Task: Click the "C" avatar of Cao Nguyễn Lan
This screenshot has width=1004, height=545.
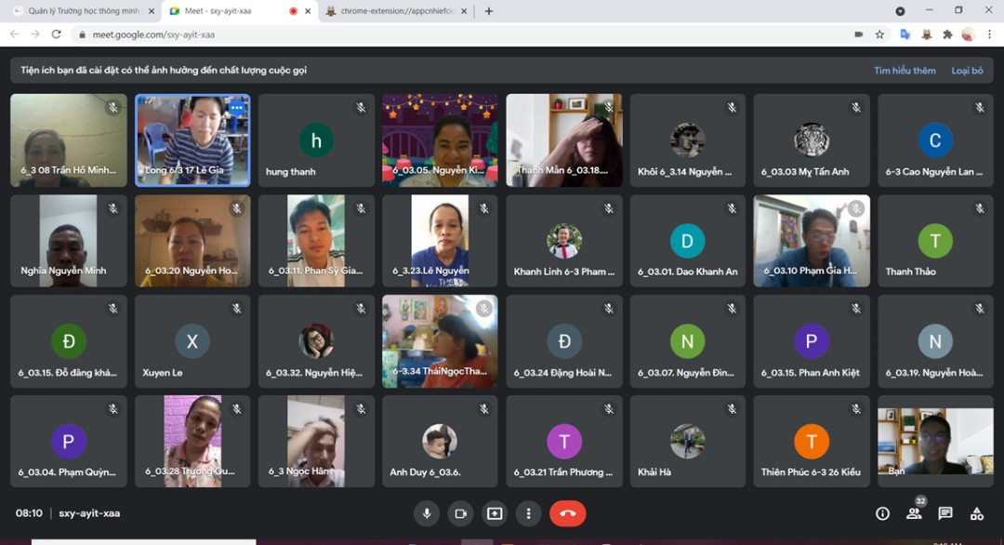Action: tap(935, 140)
